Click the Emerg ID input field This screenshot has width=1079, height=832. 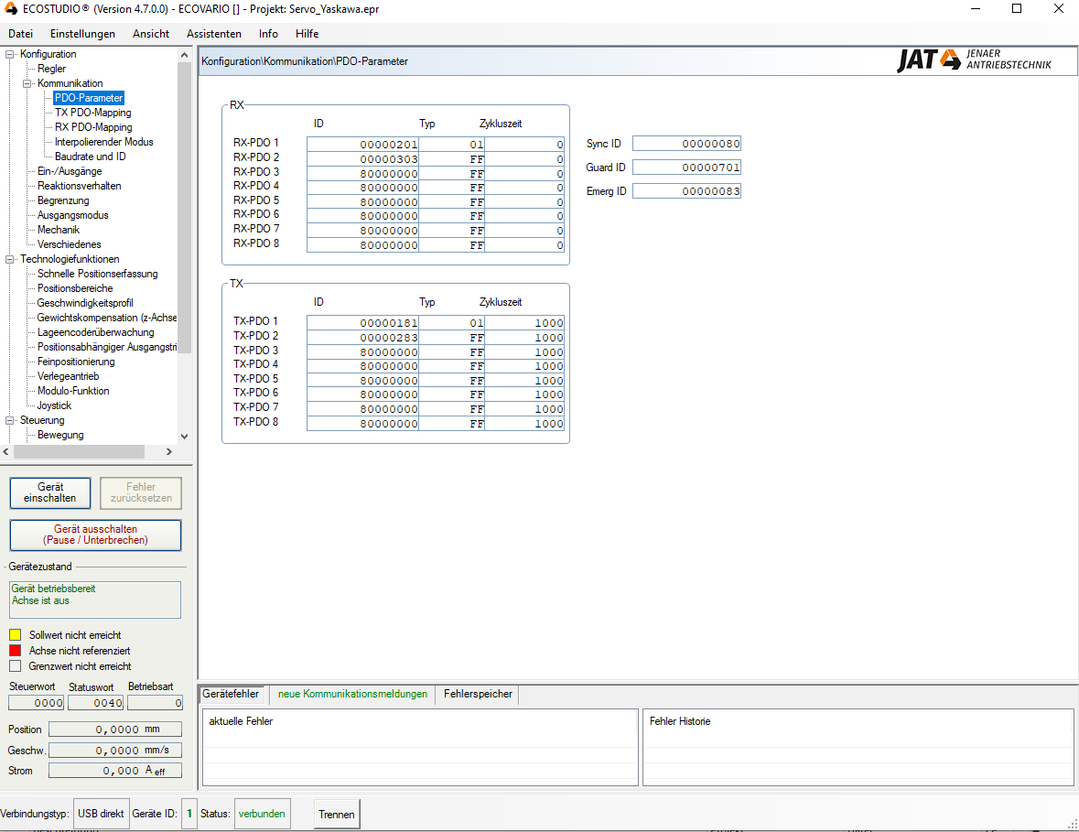point(686,191)
